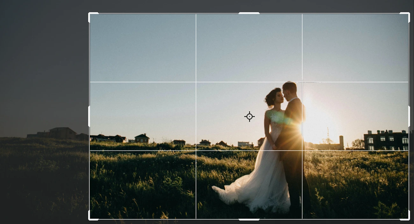Click the upper horizontal thirds grid line
This screenshot has height=224, width=414.
143,82
